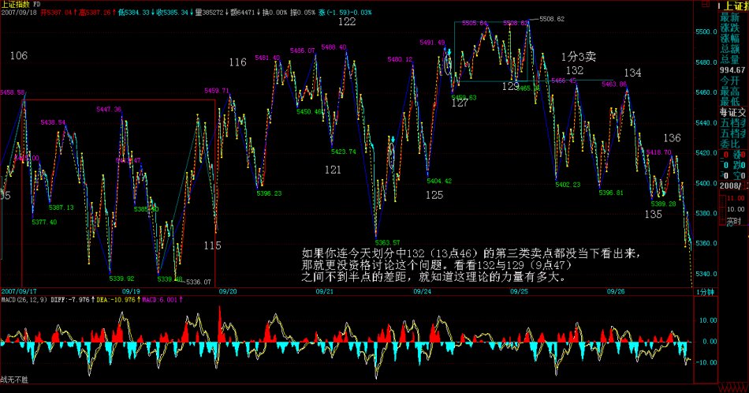The image size is (749, 393).
Task: Click the 5508.62 high price label
Action: [551, 19]
